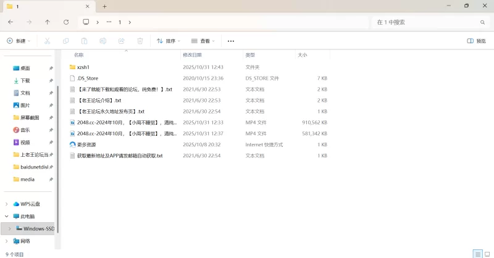Click the search box 在 1 中搜索
The image size is (494, 258).
tap(426, 22)
